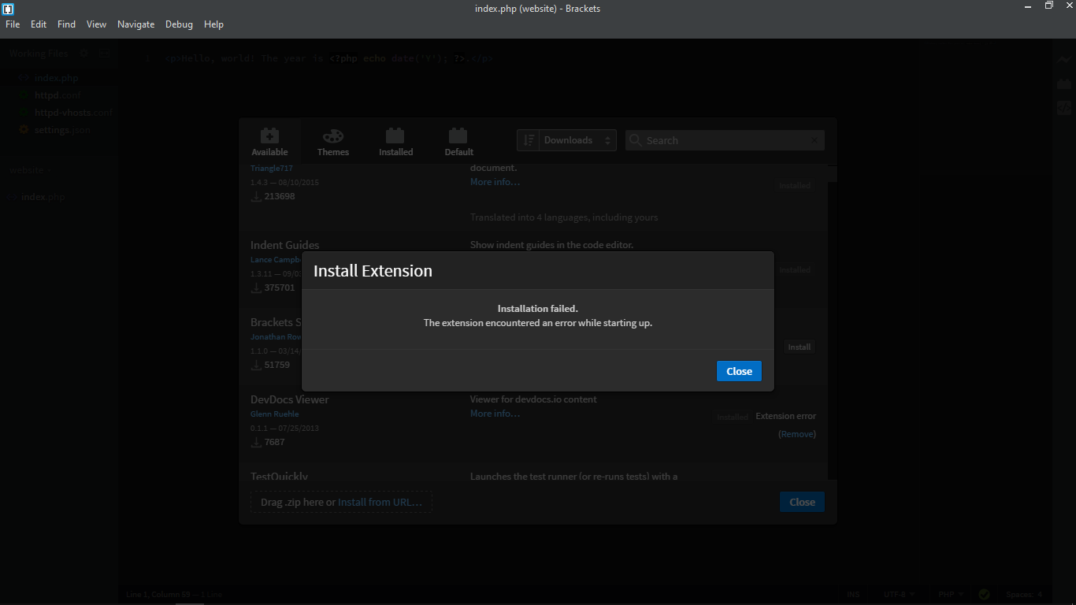Click the Hello, world code line in editor

point(329,58)
